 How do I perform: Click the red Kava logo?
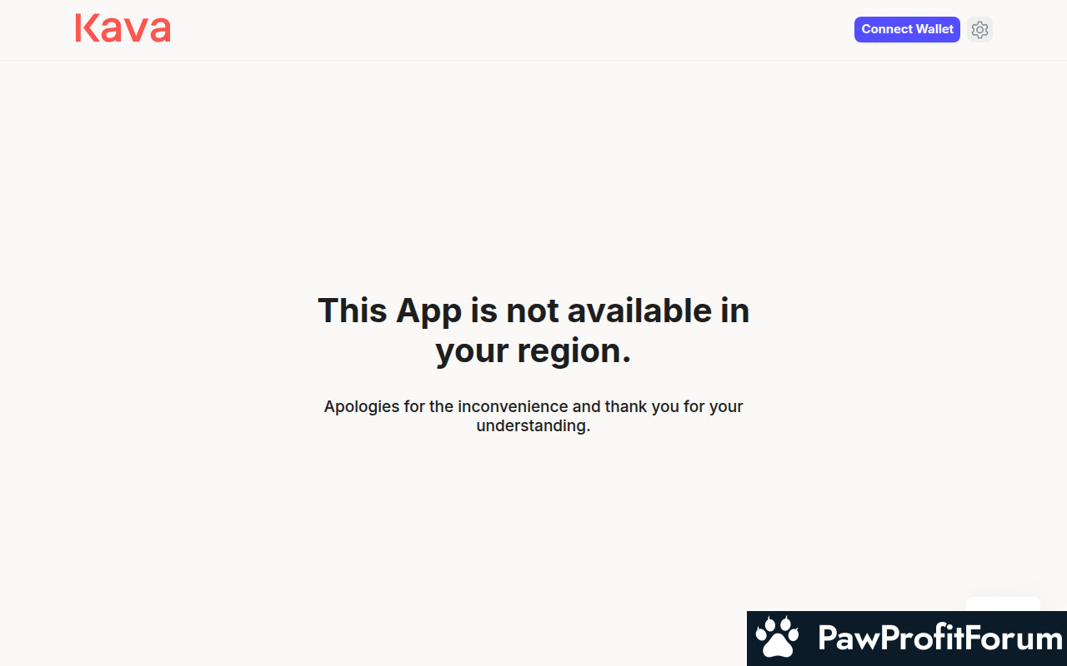(123, 28)
